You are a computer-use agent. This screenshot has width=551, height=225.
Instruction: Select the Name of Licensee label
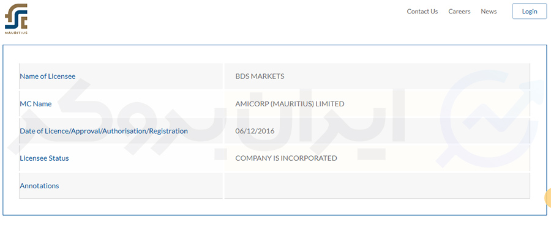pyautogui.click(x=47, y=76)
